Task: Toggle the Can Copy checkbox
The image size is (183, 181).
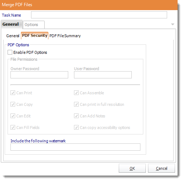Action: coord(13,104)
